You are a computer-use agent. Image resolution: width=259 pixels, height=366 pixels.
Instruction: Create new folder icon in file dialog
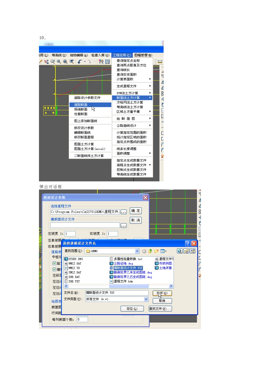pyautogui.click(x=156, y=251)
